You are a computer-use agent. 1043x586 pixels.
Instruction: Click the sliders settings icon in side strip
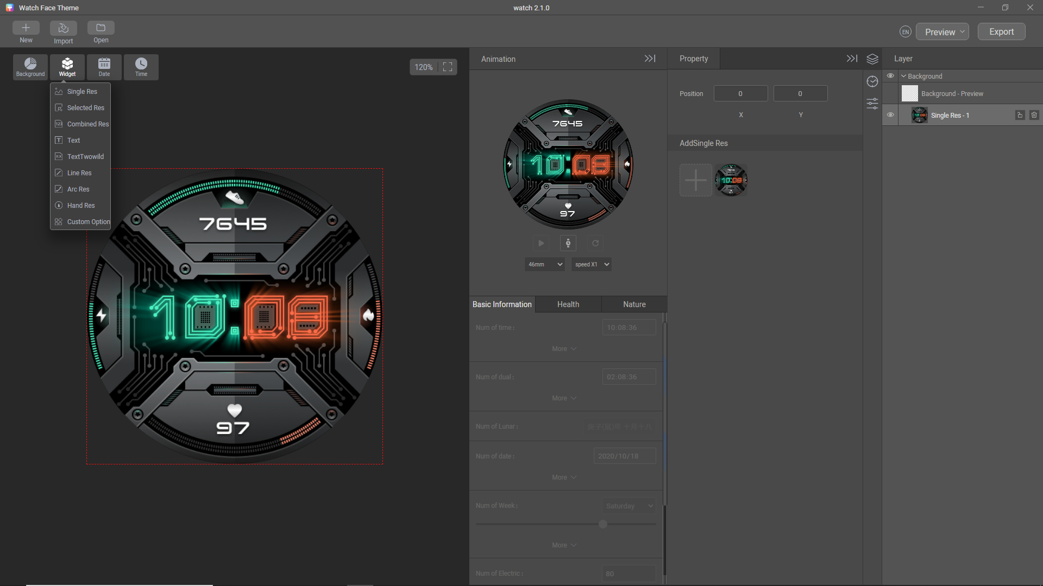872,104
